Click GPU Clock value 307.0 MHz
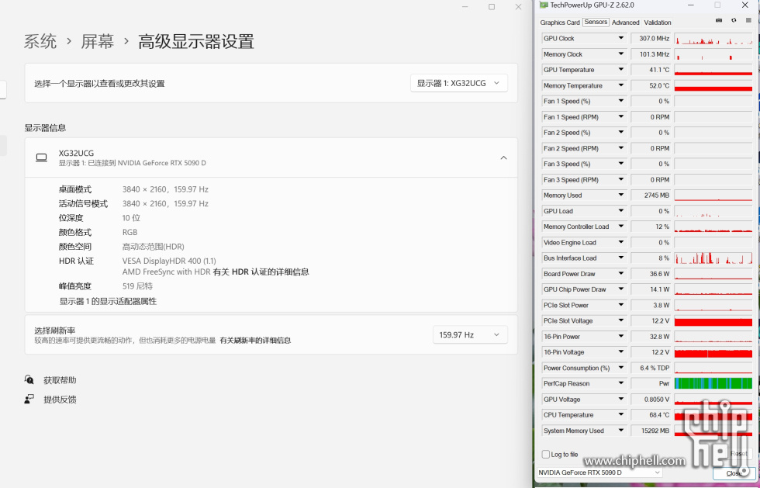760x488 pixels. coord(651,38)
